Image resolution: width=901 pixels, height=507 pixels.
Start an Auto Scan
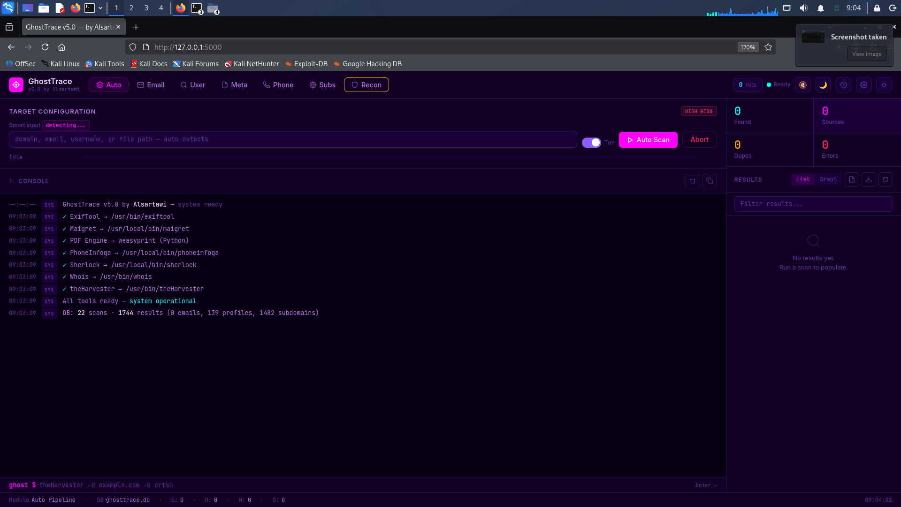[x=648, y=139]
